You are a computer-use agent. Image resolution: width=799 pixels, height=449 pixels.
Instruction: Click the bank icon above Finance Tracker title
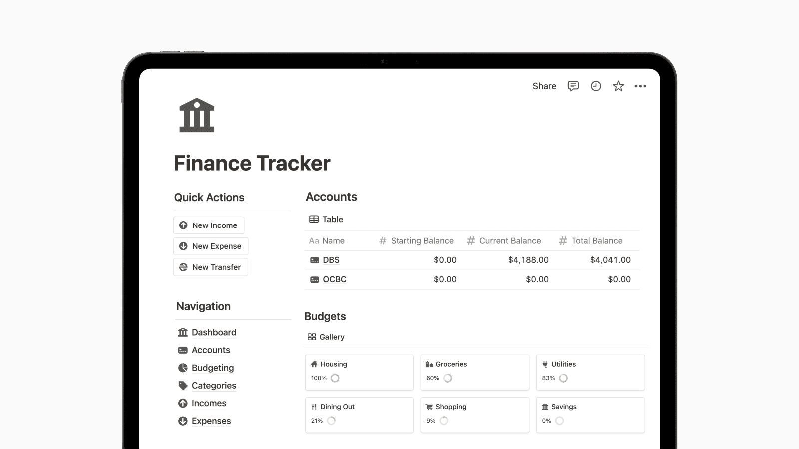click(196, 116)
